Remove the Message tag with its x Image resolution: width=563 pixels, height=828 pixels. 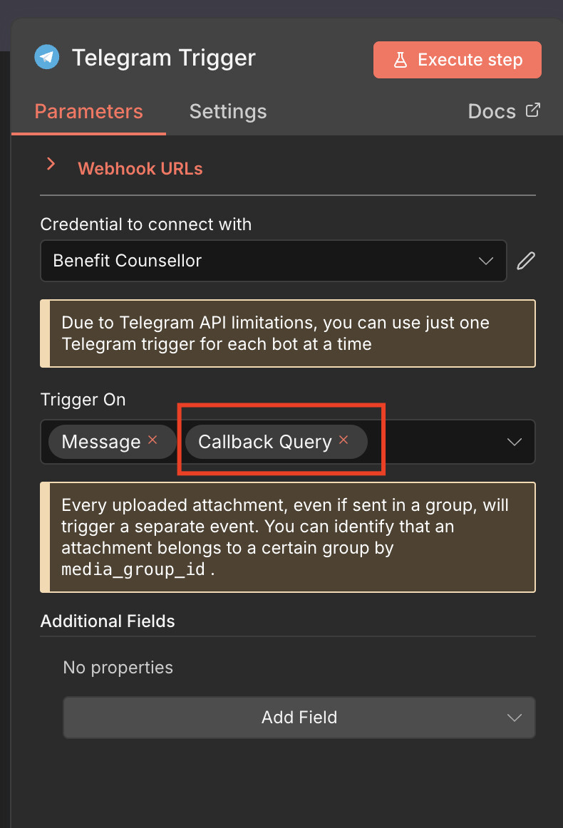pyautogui.click(x=153, y=440)
